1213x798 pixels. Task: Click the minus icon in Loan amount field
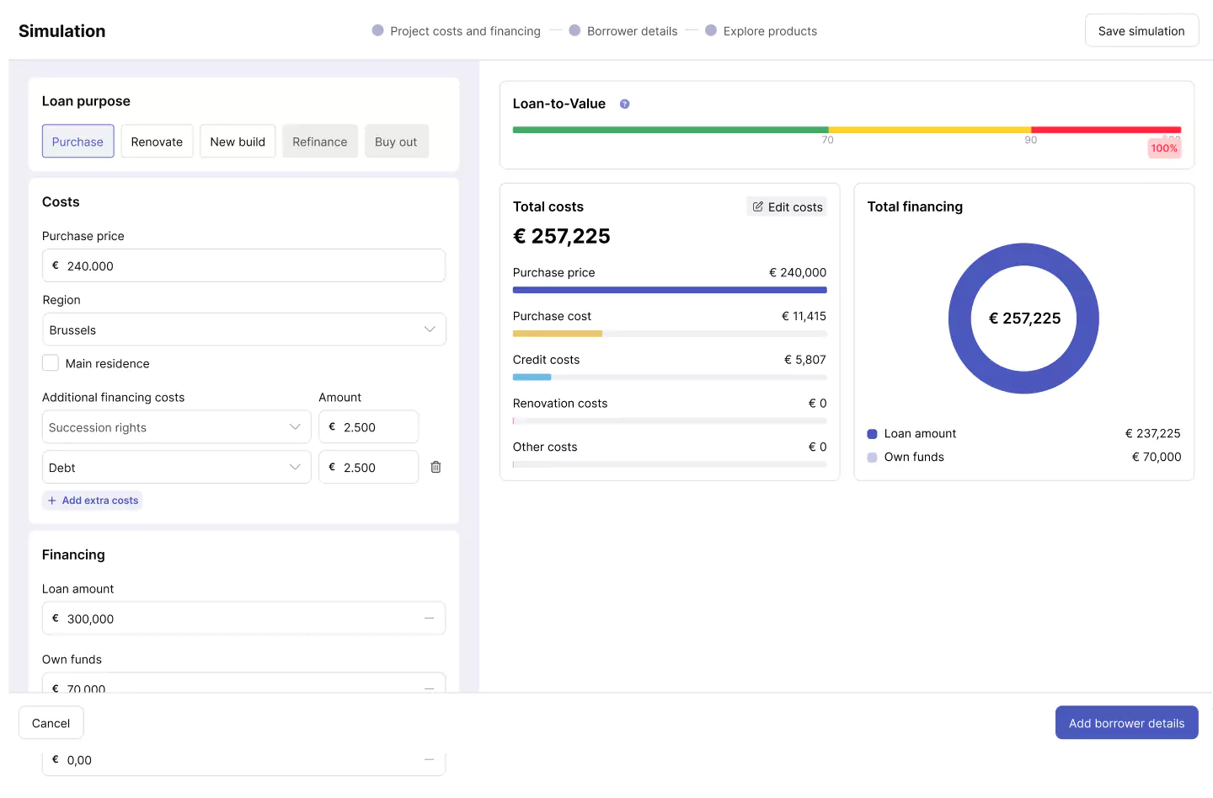pyautogui.click(x=429, y=619)
